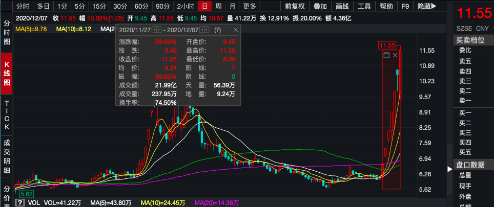Close the interval statistics popup
Image resolution: width=494 pixels, height=207 pixels.
pos(236,30)
